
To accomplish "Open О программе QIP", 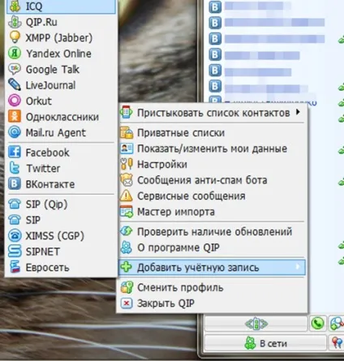I will 213,247.
